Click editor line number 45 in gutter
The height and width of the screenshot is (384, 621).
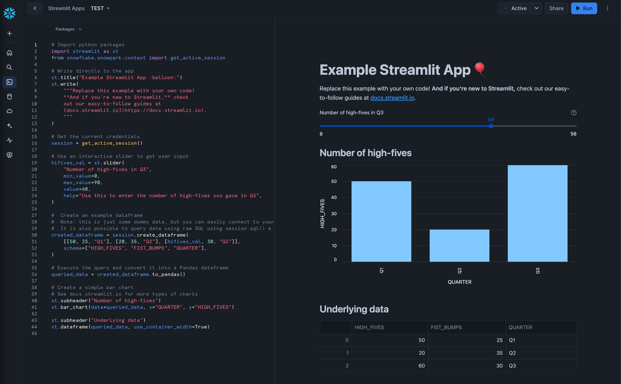[34, 333]
